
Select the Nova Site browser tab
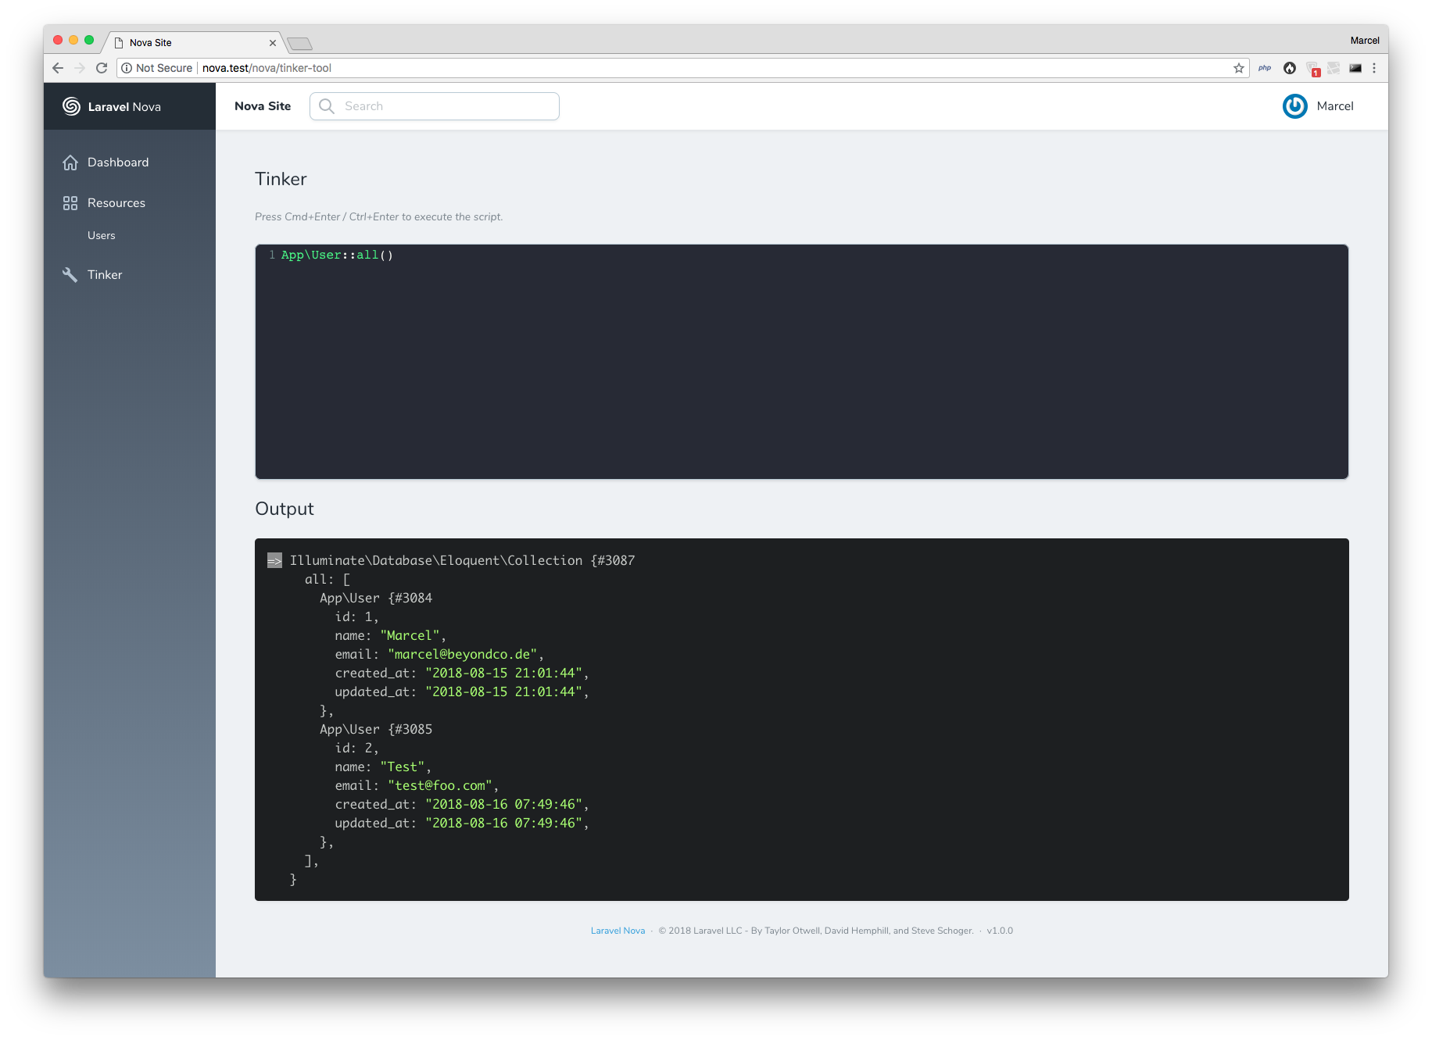tap(192, 43)
